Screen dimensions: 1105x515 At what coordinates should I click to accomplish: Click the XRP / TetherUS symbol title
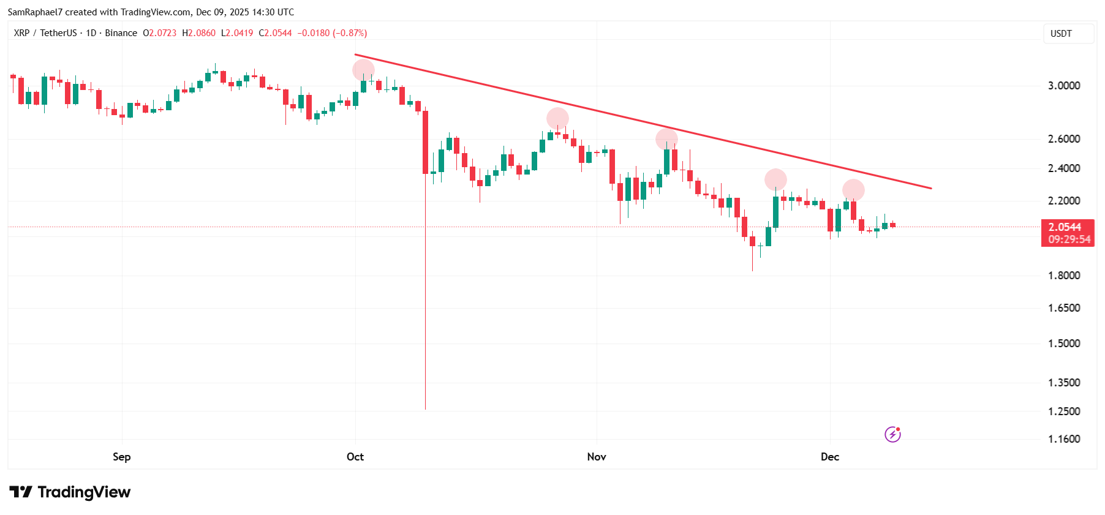[x=45, y=33]
